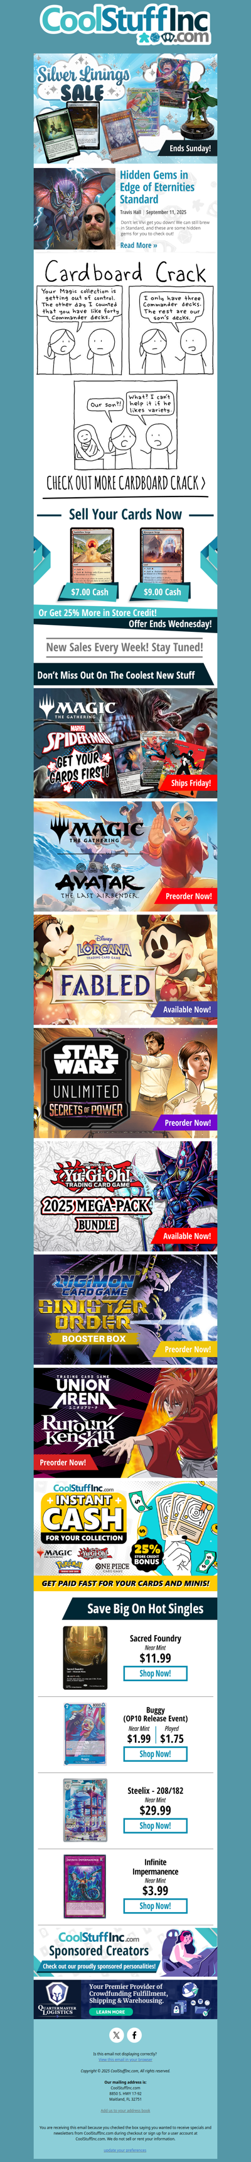Click the Star Wars Unlimited preorder banner
Screen dimensions: 251x2162
[125, 1082]
